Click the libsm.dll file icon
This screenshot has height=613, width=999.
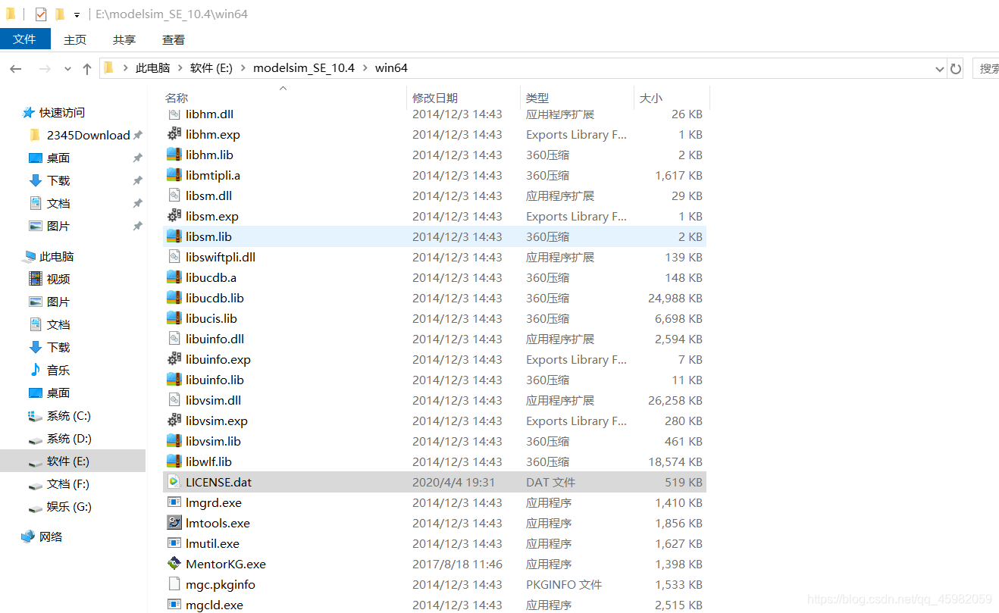(174, 195)
